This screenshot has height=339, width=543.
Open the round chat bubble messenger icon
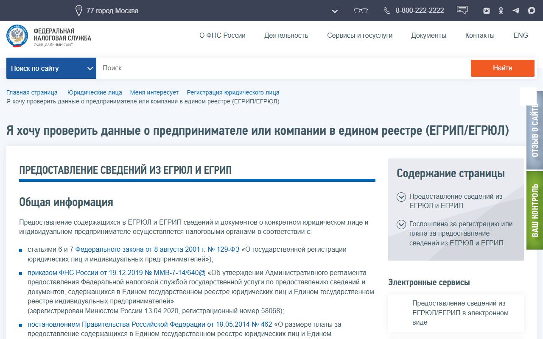pos(532,11)
